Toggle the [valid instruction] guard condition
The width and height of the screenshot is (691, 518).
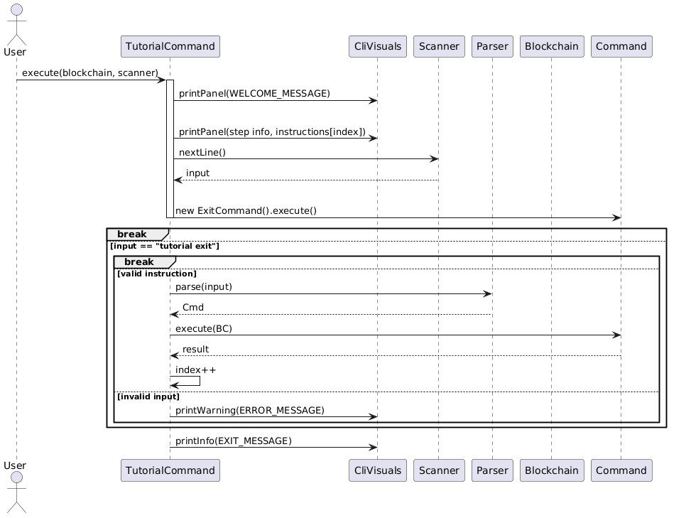coord(156,274)
